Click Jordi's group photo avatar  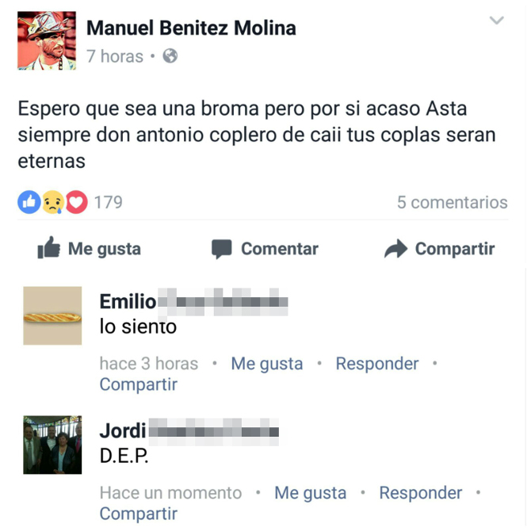[52, 445]
